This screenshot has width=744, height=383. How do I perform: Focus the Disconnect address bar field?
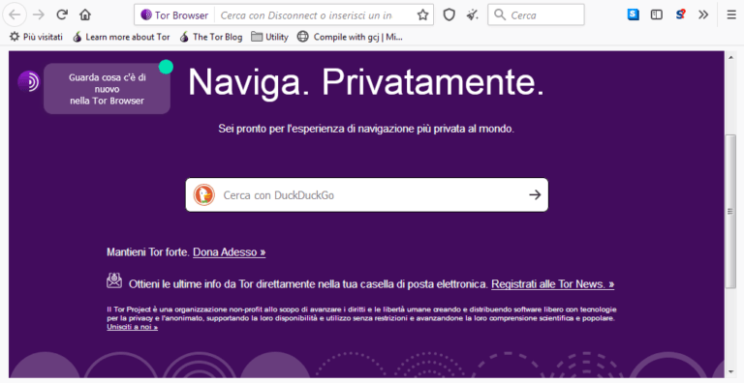coord(306,15)
